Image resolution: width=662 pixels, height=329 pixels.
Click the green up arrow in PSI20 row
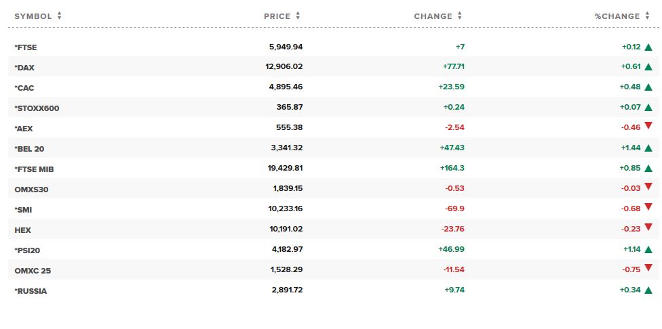(648, 249)
